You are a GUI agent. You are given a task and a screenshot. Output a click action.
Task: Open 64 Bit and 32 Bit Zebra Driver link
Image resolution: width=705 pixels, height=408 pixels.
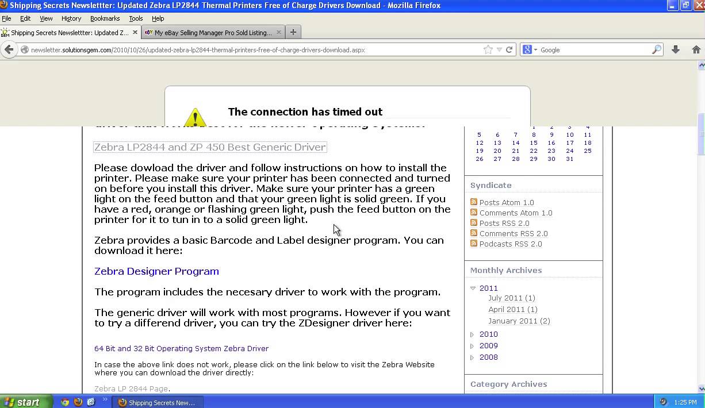click(x=181, y=348)
